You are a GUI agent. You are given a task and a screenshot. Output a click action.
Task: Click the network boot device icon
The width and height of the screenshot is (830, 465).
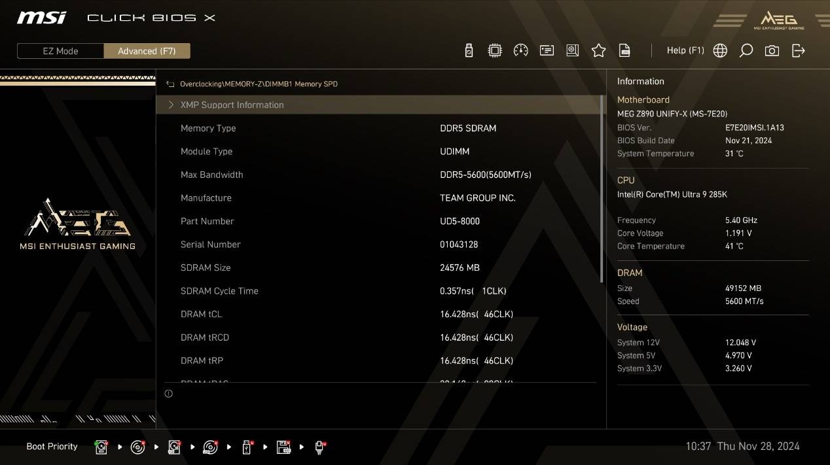(x=319, y=447)
